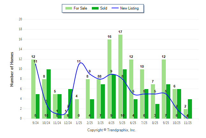The height and width of the screenshot is (138, 206).
Task: Click the 9/25 Sold bar
Action: (168, 101)
